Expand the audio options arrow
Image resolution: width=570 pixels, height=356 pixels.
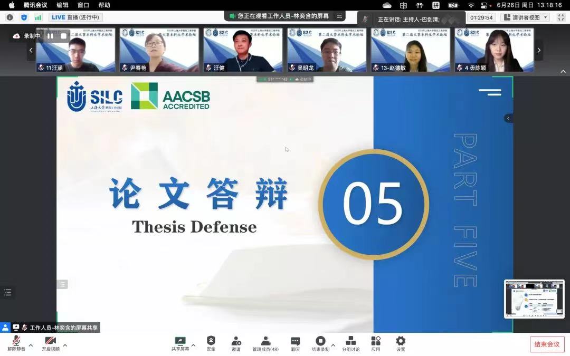31,345
